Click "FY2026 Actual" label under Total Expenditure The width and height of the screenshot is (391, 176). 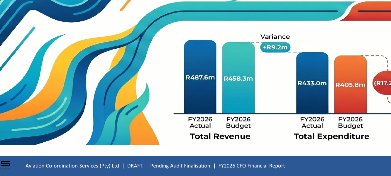(312, 123)
